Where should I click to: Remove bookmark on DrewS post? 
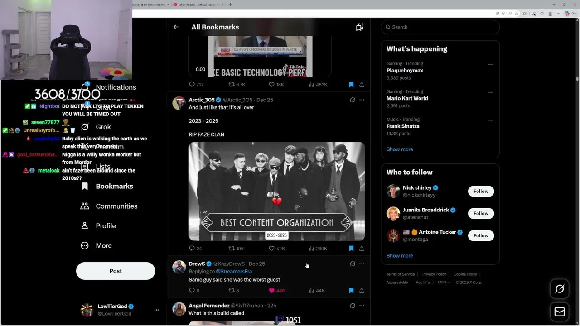tap(351, 291)
